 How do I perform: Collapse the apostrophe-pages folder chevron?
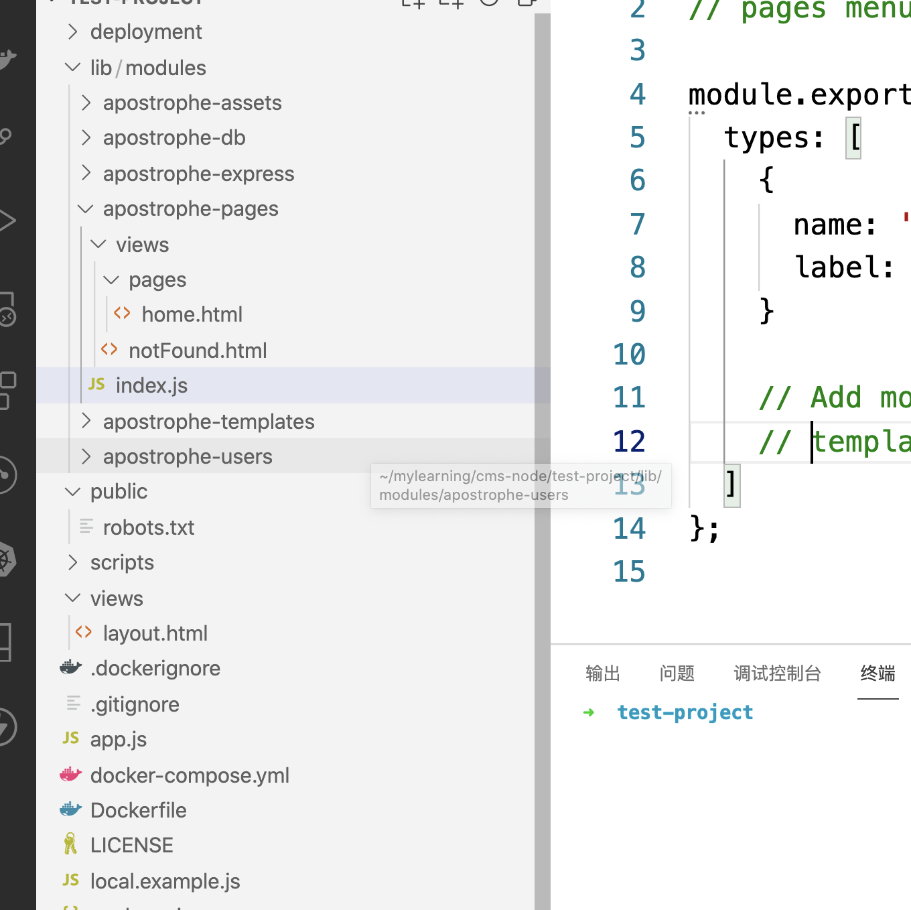(x=85, y=208)
